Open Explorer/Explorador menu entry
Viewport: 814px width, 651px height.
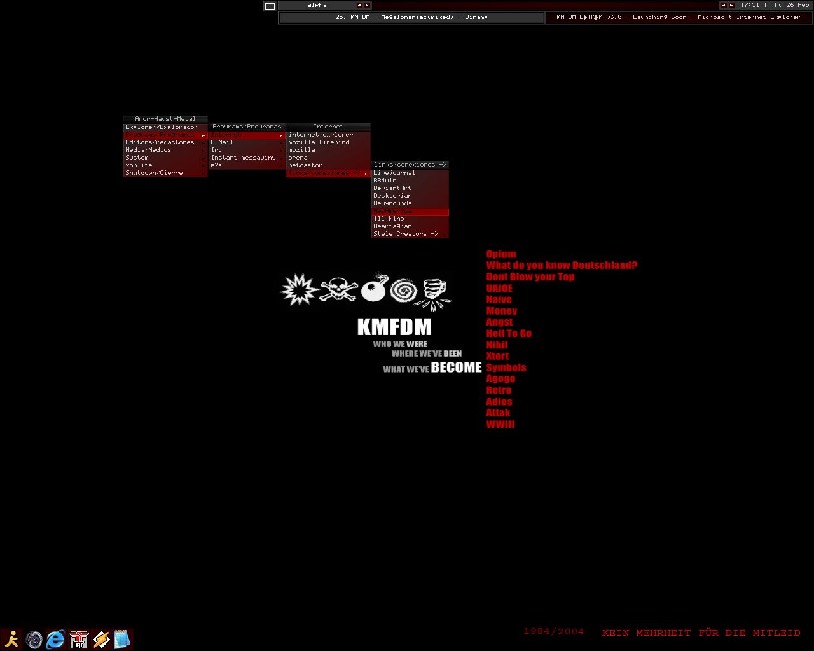click(165, 127)
